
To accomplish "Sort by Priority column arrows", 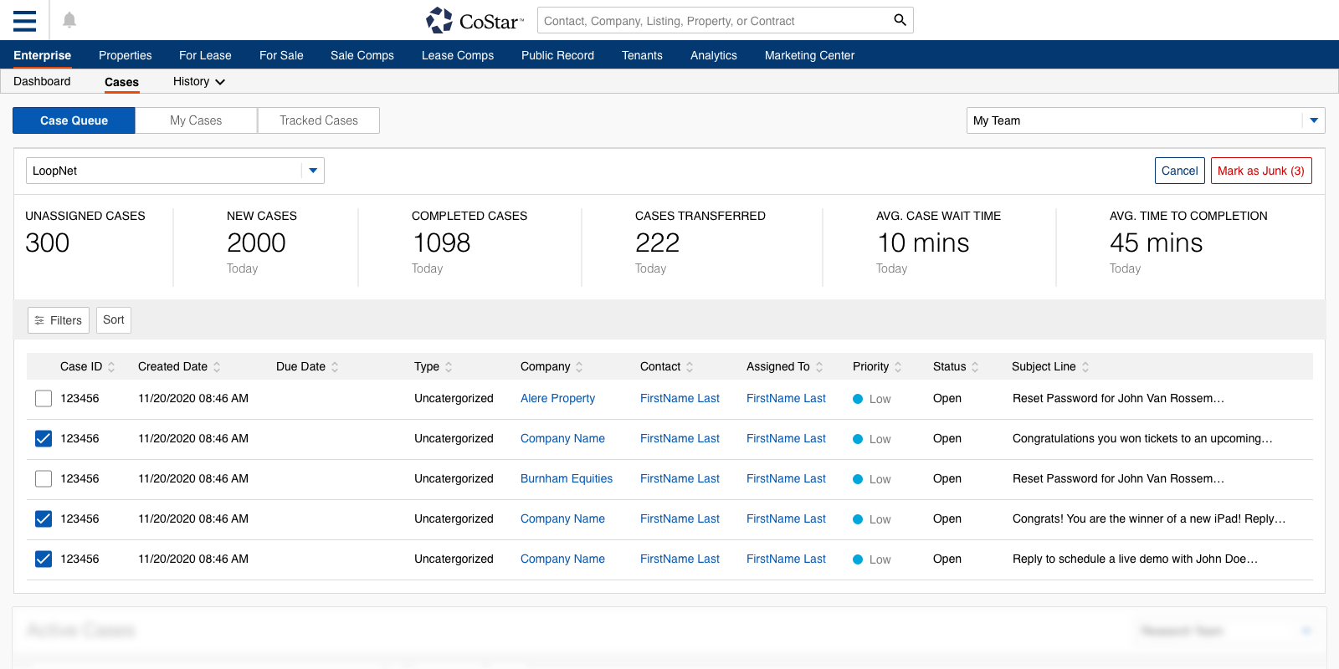I will [898, 366].
